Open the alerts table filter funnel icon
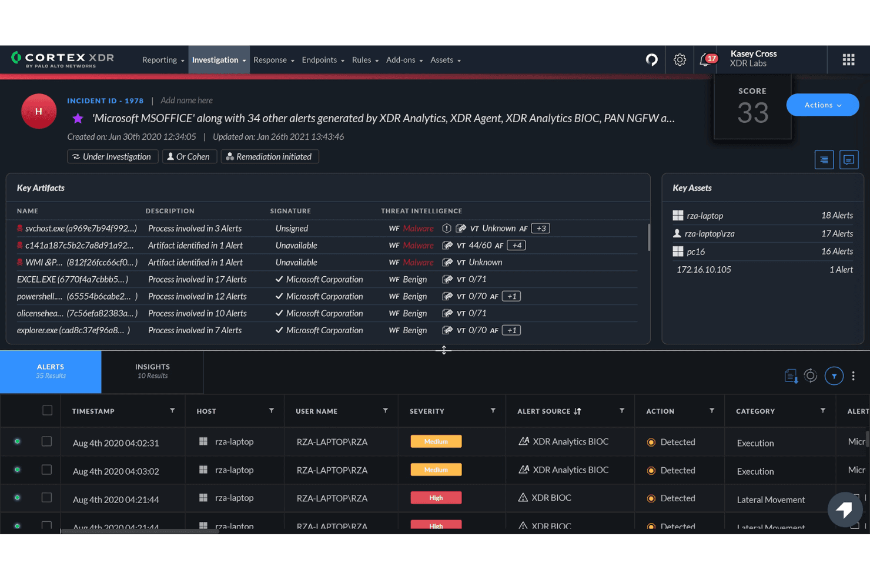 pyautogui.click(x=834, y=376)
